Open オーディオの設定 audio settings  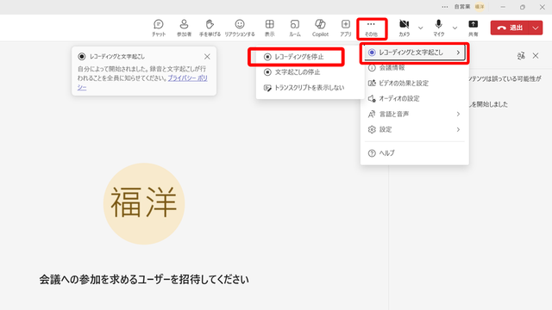point(414,99)
